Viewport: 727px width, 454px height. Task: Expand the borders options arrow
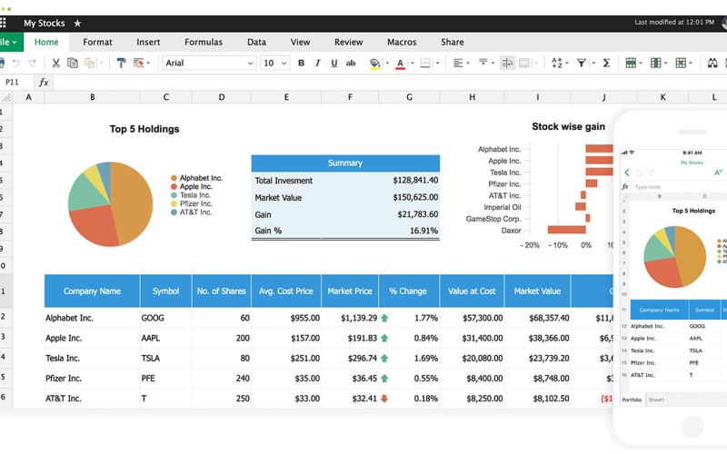point(437,63)
